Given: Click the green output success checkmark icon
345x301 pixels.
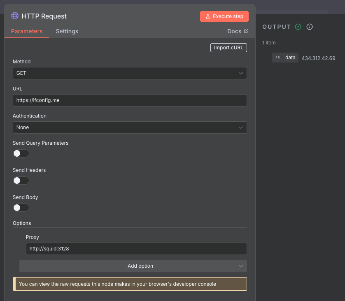Looking at the screenshot, I should click(298, 27).
